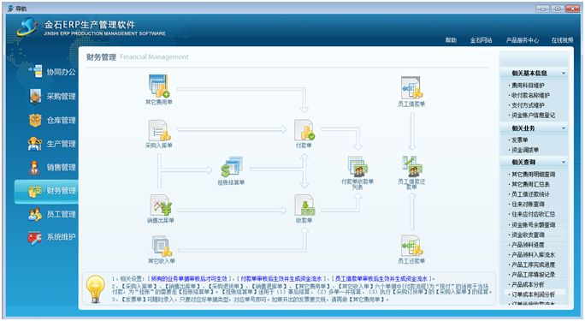The image size is (585, 321).
Task: Open the 在线视频 link in header
Action: click(x=562, y=40)
